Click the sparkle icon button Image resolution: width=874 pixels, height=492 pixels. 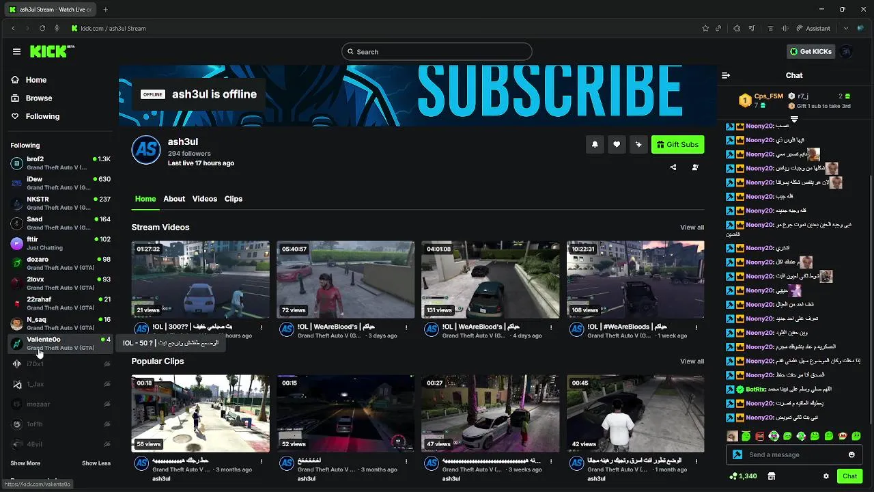(638, 144)
